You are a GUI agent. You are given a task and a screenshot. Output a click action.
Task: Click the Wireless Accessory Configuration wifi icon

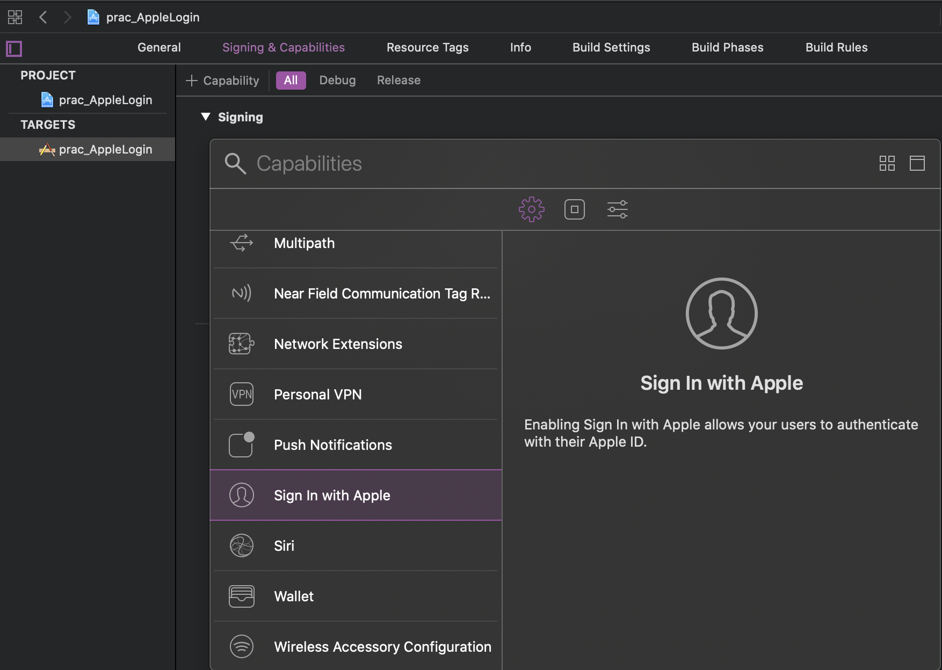pyautogui.click(x=242, y=646)
